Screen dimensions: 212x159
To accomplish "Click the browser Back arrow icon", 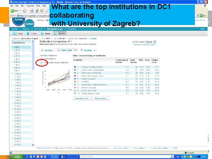I will point(12,11).
